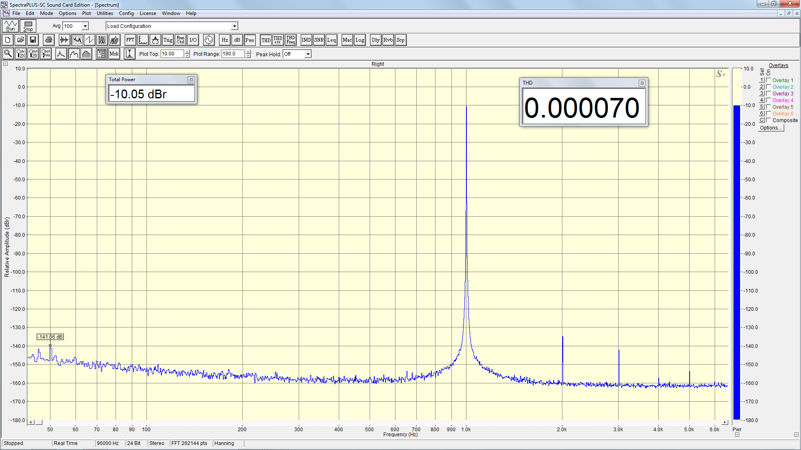801x450 pixels.
Task: Toggle dB peak amplitude utility
Action: 237,40
